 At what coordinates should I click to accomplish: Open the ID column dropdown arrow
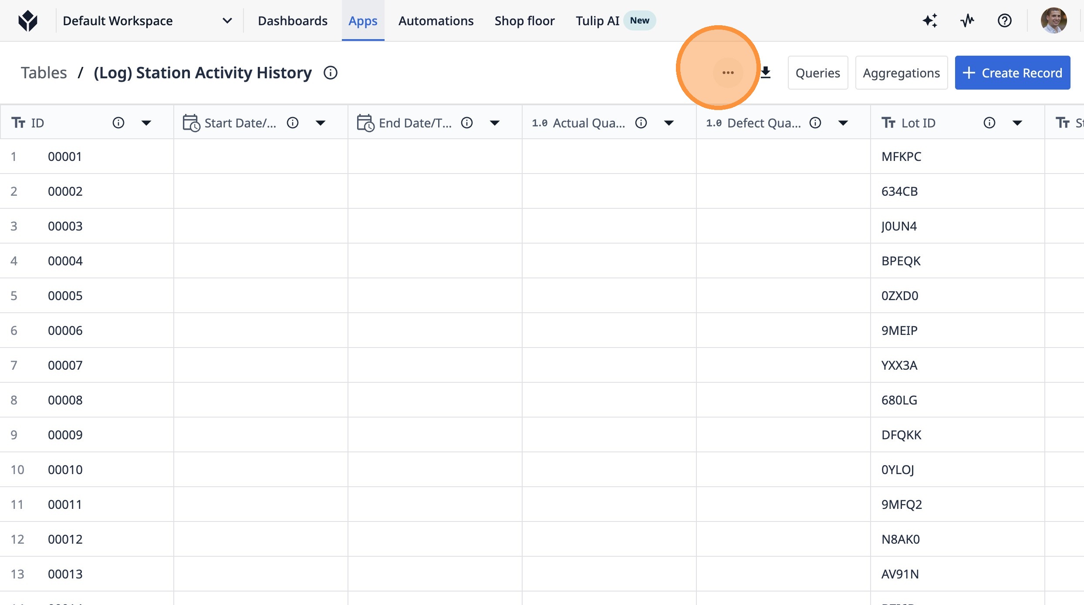pos(146,123)
